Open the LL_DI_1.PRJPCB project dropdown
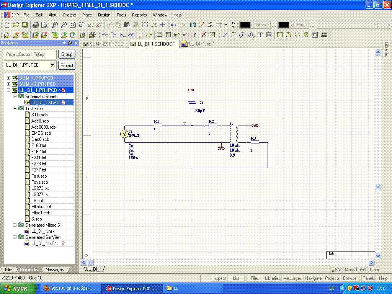Image resolution: width=392 pixels, height=294 pixels. coord(52,65)
